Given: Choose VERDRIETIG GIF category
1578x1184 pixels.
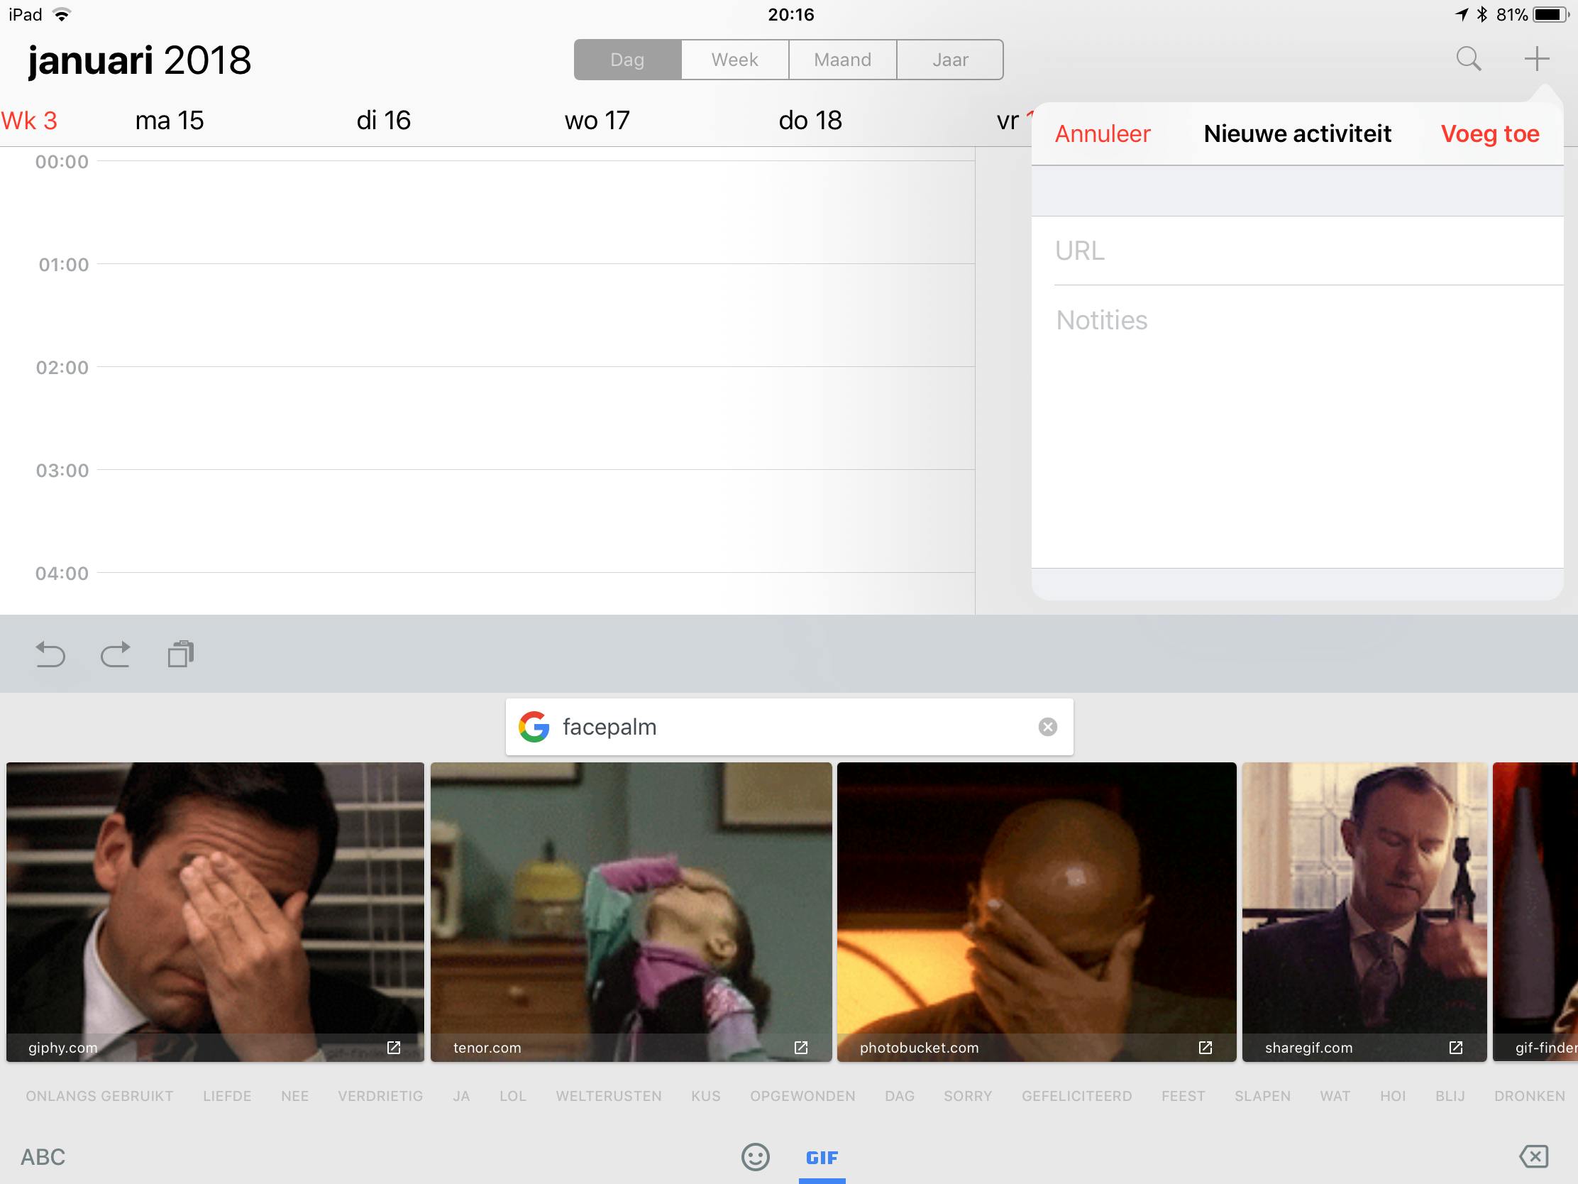Looking at the screenshot, I should pyautogui.click(x=380, y=1095).
